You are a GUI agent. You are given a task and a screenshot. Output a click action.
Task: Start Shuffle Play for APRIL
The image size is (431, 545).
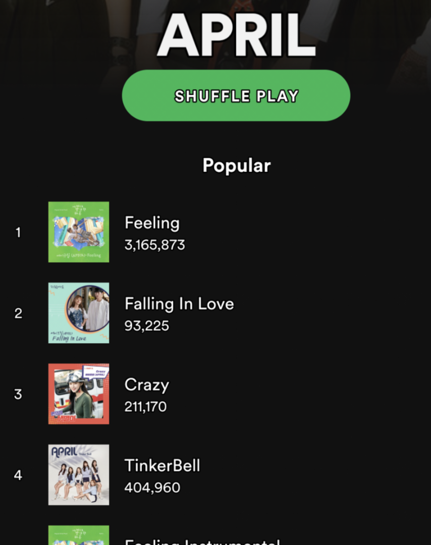(236, 95)
